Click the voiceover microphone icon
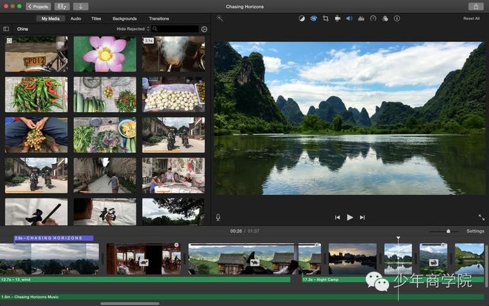Screen dimensions: 489x306 point(218,217)
